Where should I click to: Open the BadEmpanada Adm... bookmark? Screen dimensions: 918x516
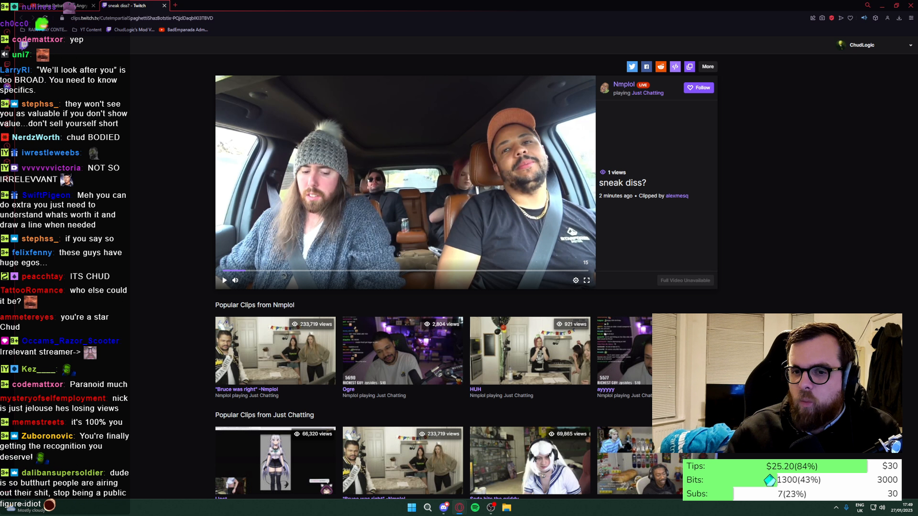[x=183, y=30]
